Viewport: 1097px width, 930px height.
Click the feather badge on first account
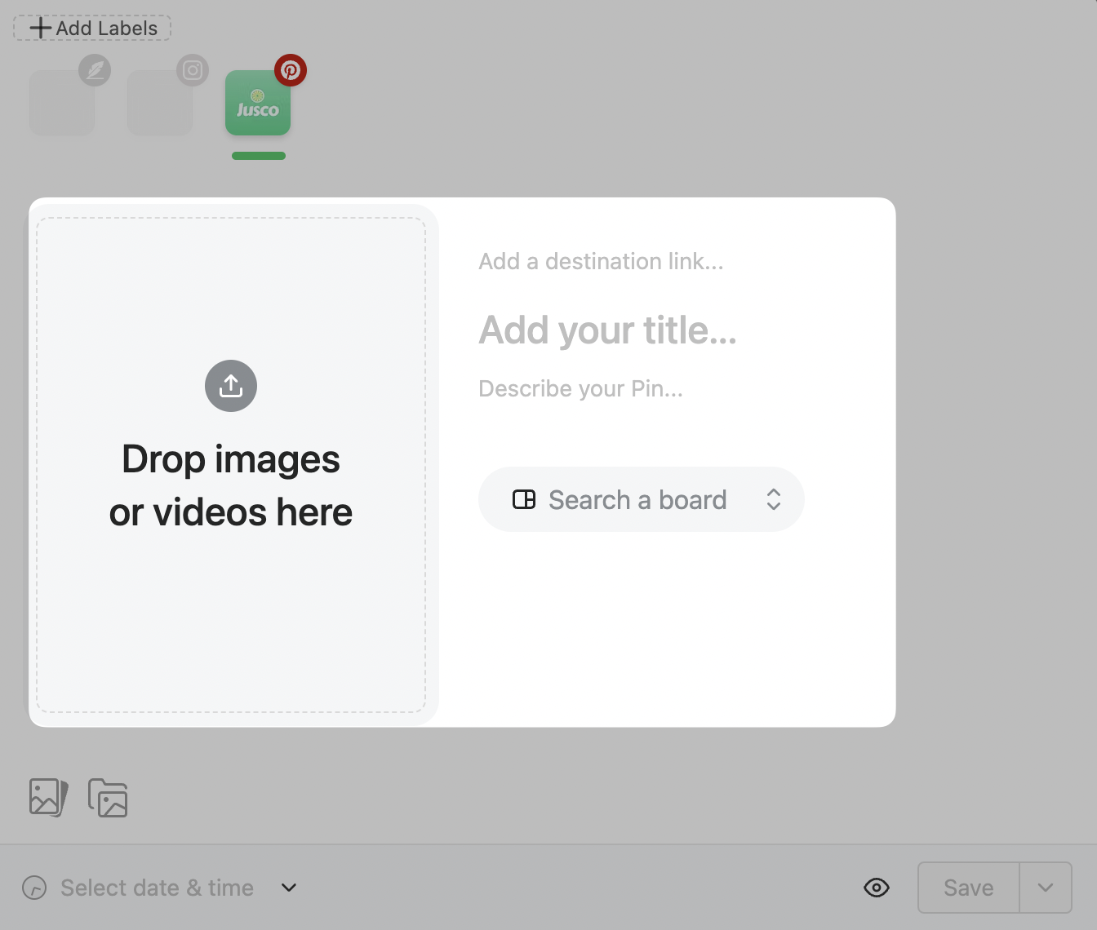pyautogui.click(x=95, y=71)
